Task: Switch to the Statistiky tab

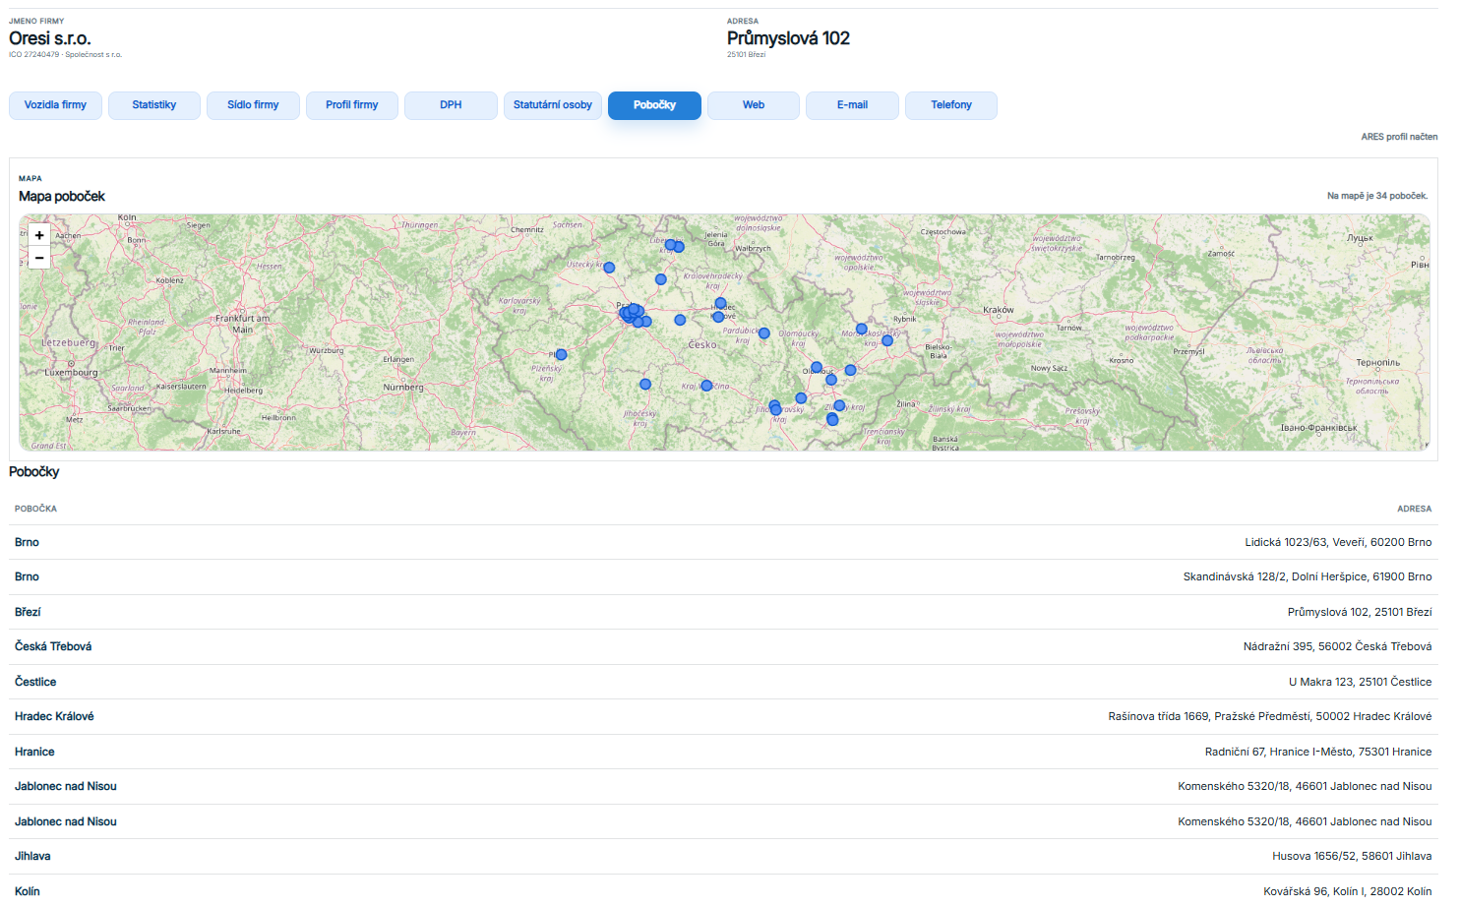Action: pos(154,105)
